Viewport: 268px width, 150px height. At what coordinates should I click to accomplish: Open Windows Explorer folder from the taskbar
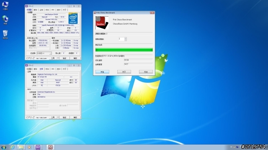click(21, 147)
